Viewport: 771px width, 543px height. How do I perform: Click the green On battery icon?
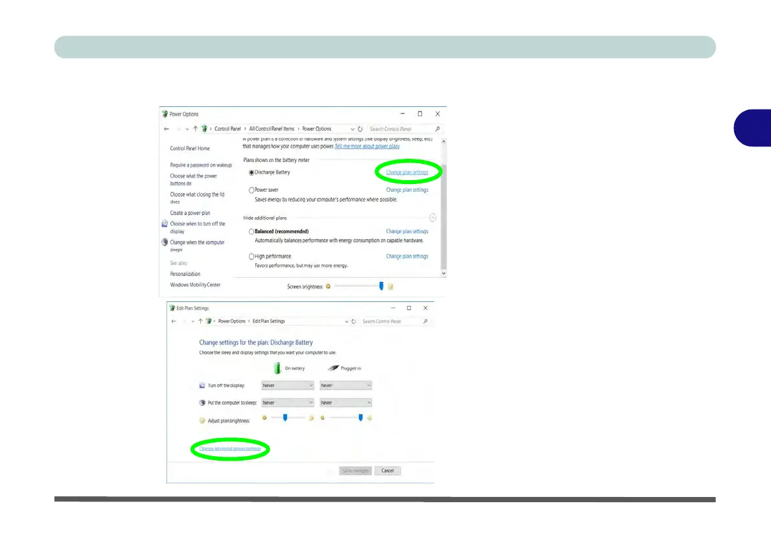[x=277, y=368]
